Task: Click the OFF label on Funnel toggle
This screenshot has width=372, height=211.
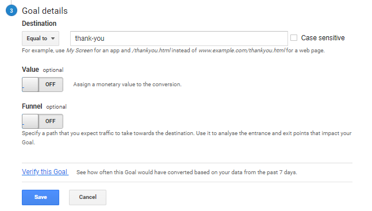Action: [x=50, y=121]
